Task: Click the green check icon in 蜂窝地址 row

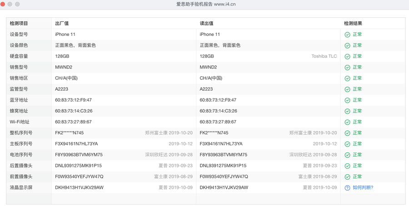Action: tap(347, 111)
